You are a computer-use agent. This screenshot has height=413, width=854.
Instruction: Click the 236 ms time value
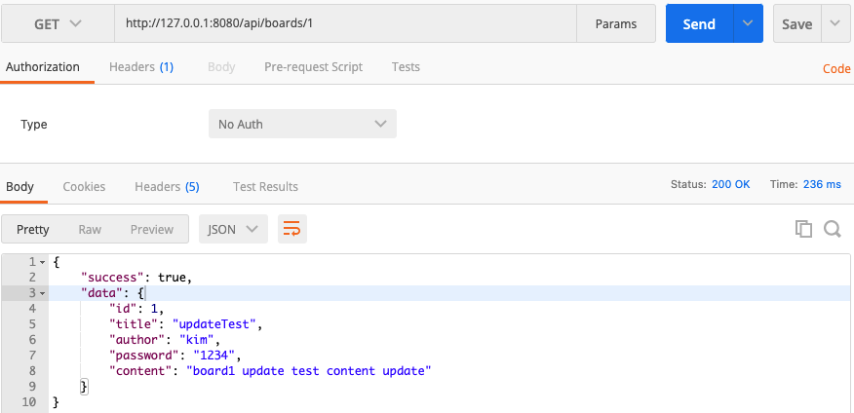[822, 184]
